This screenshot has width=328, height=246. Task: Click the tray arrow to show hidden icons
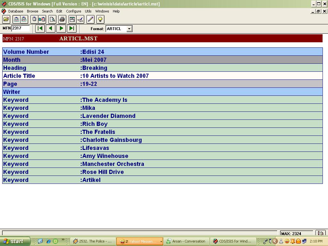pyautogui.click(x=275, y=241)
